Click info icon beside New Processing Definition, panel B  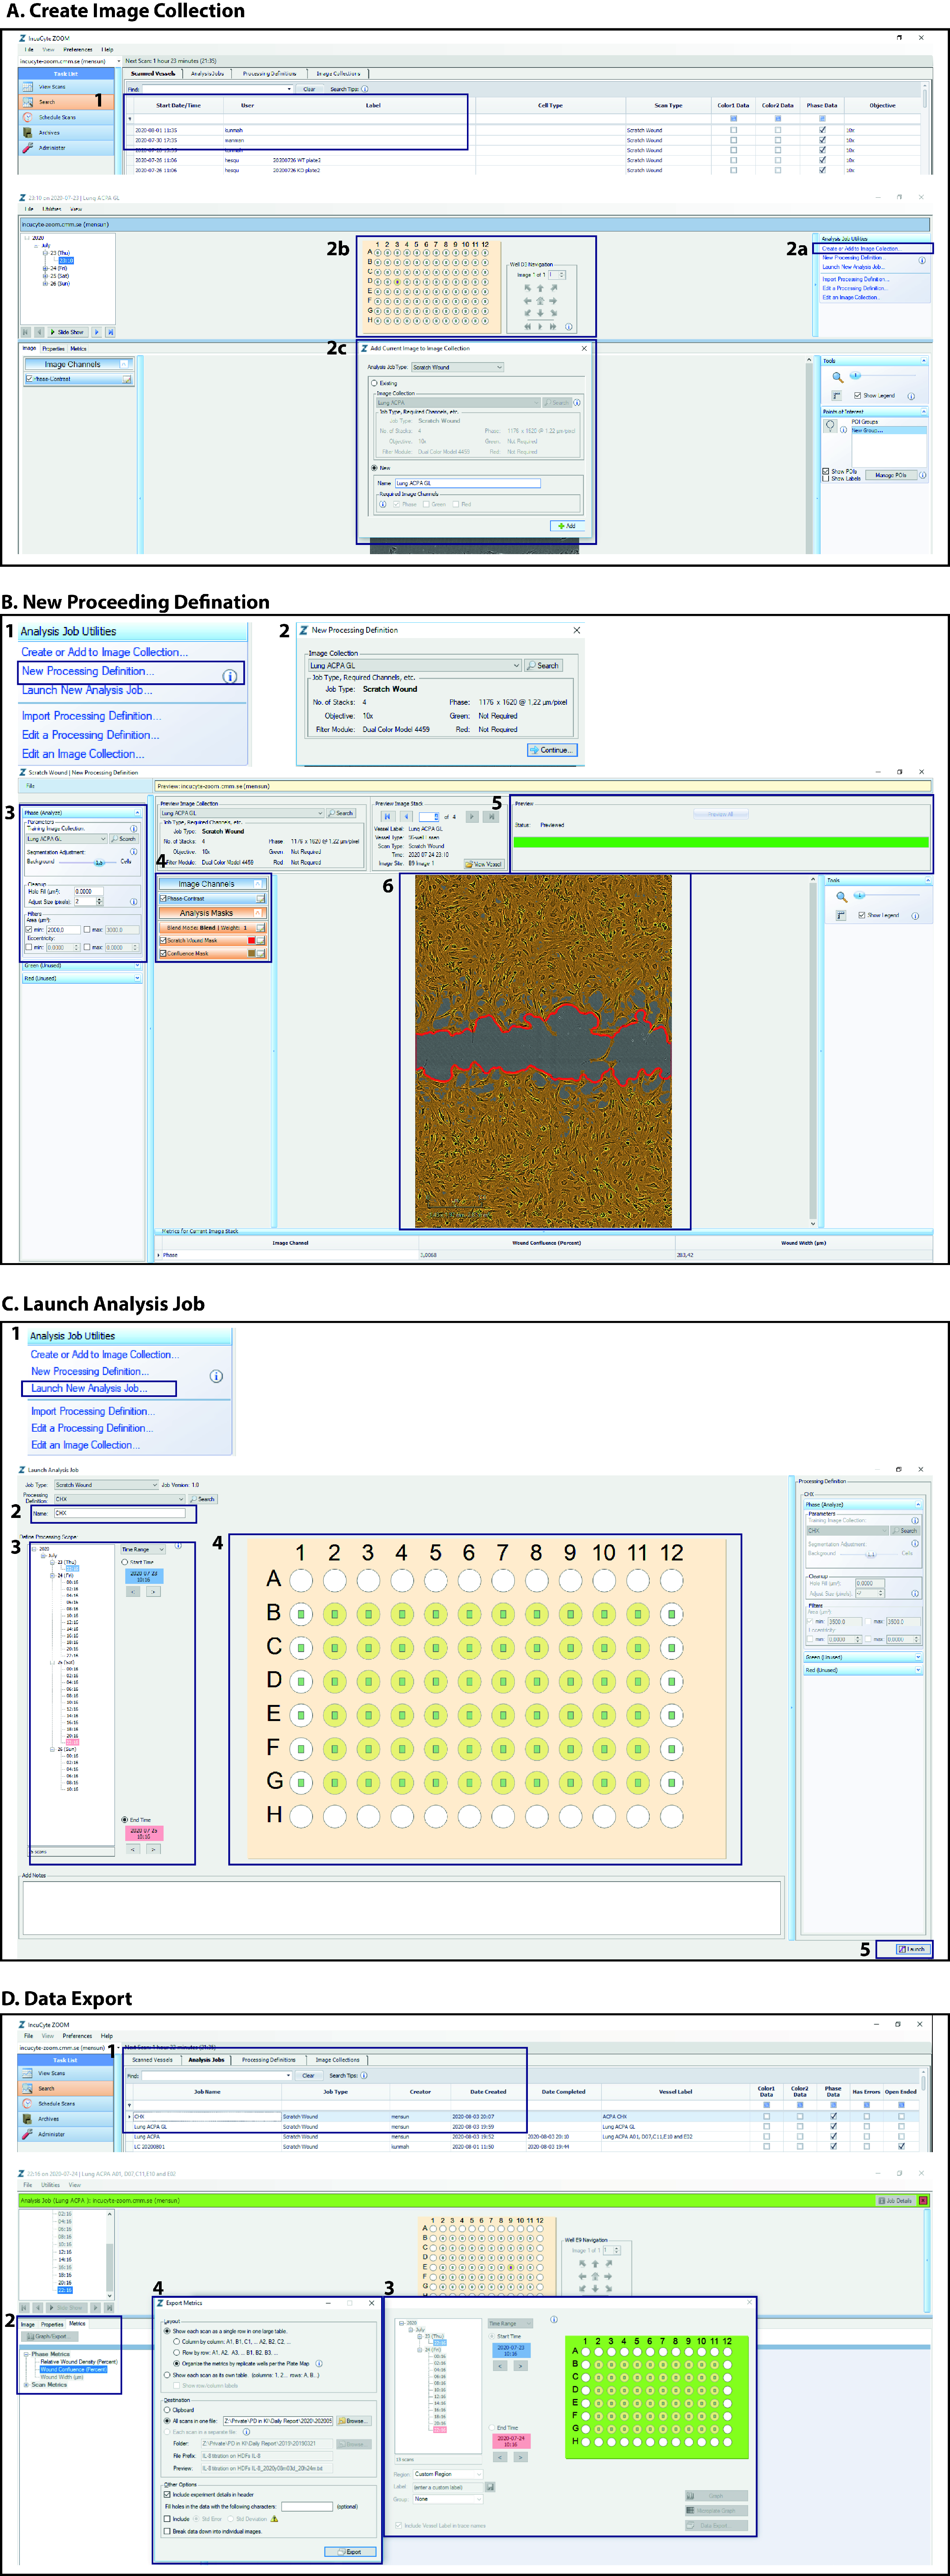coord(229,677)
